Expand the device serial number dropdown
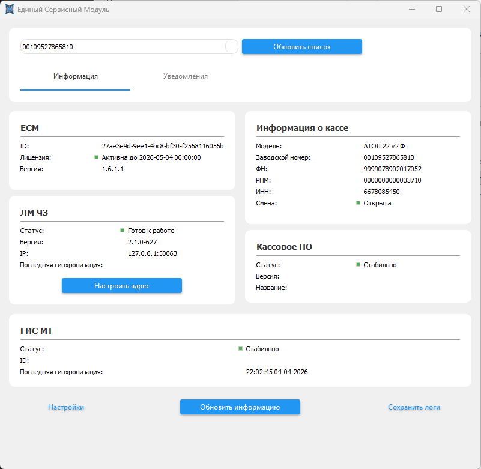Image resolution: width=481 pixels, height=469 pixels. click(x=231, y=47)
